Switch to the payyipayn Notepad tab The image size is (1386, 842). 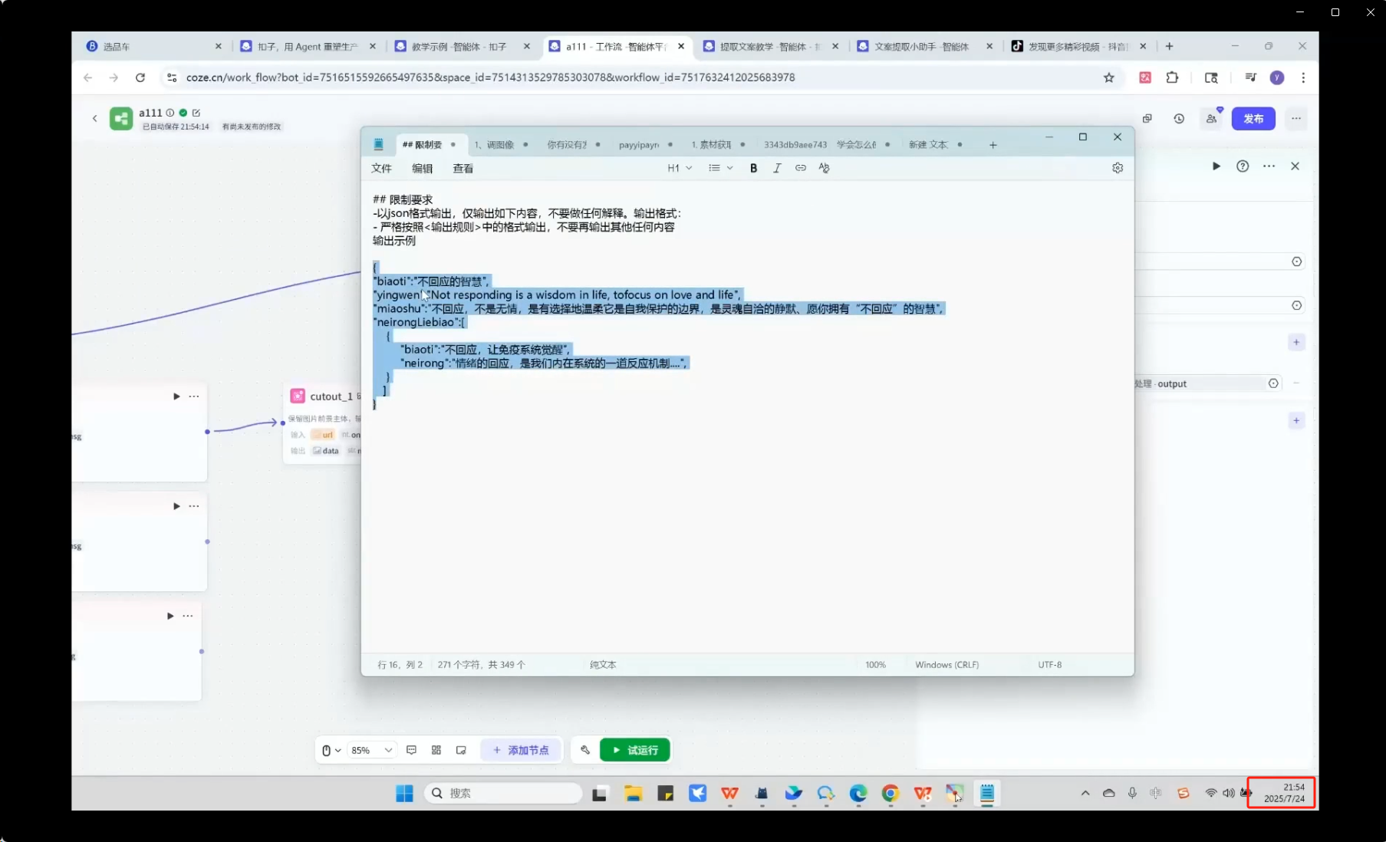click(x=639, y=145)
